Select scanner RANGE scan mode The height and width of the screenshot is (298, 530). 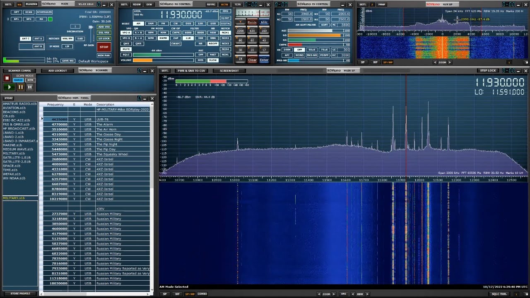point(18,80)
